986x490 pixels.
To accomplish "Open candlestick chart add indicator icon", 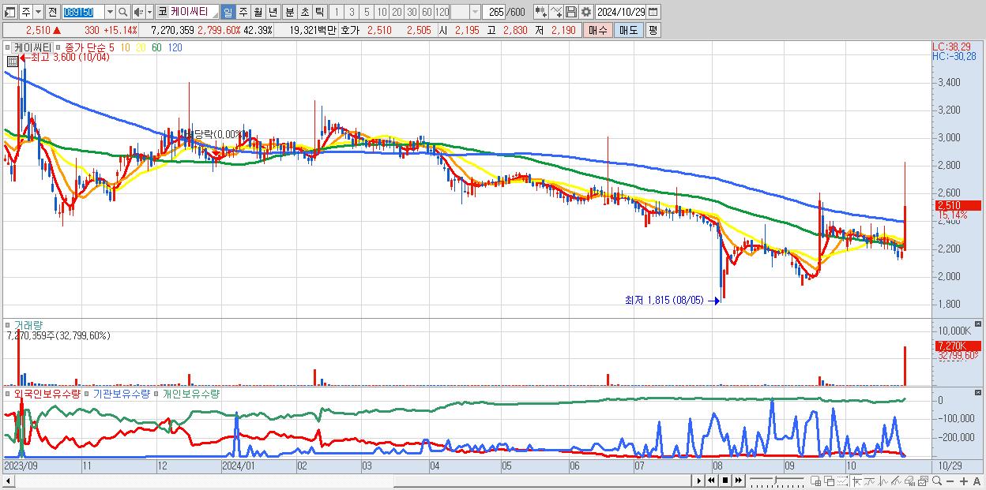I will point(540,12).
